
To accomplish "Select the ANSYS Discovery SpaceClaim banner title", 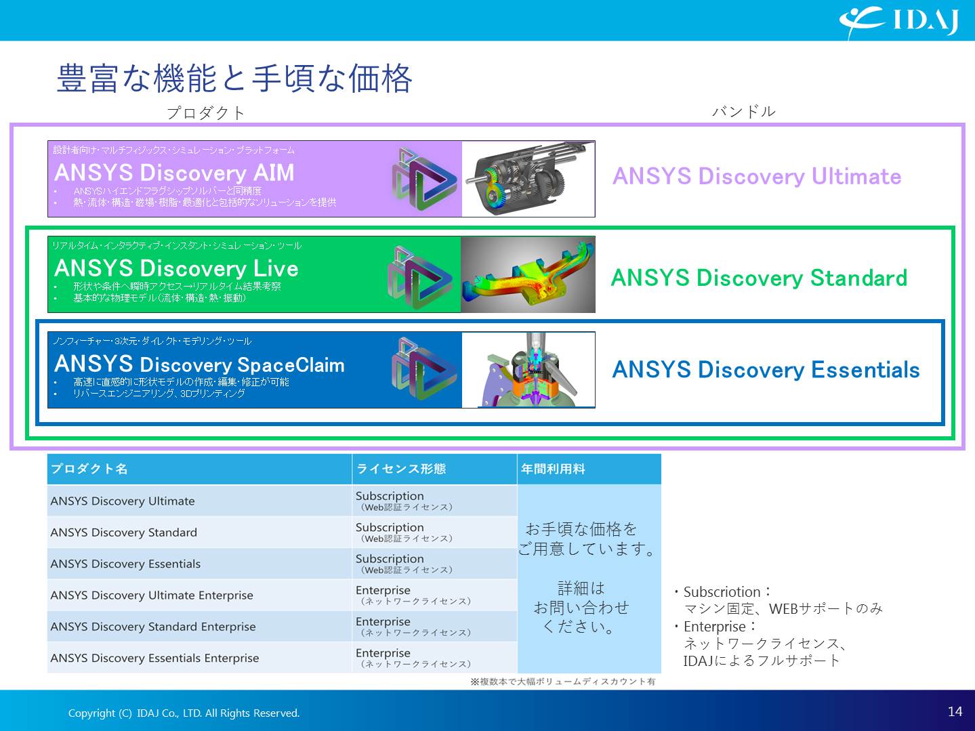I will (199, 364).
